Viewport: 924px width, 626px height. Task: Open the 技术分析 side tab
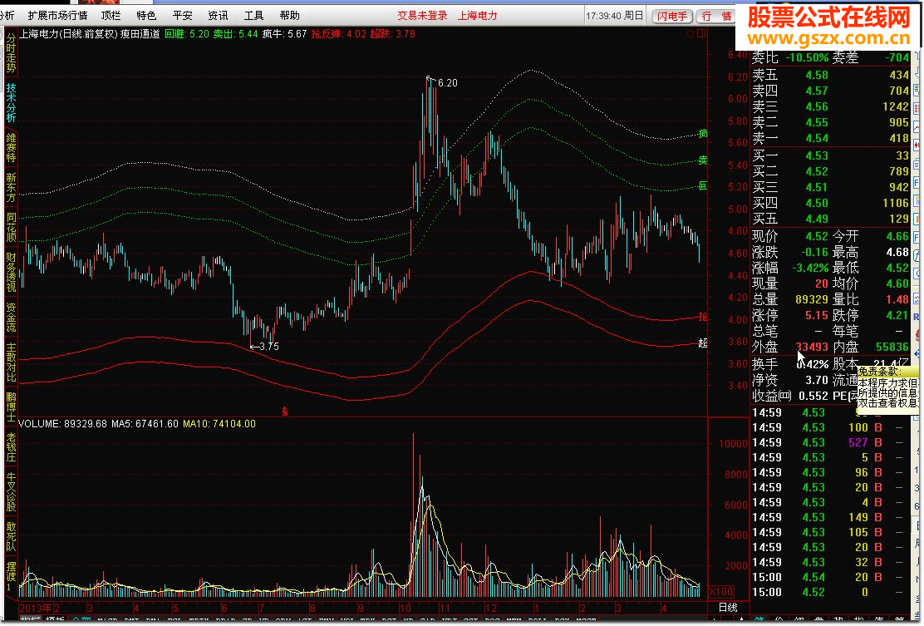[11, 102]
